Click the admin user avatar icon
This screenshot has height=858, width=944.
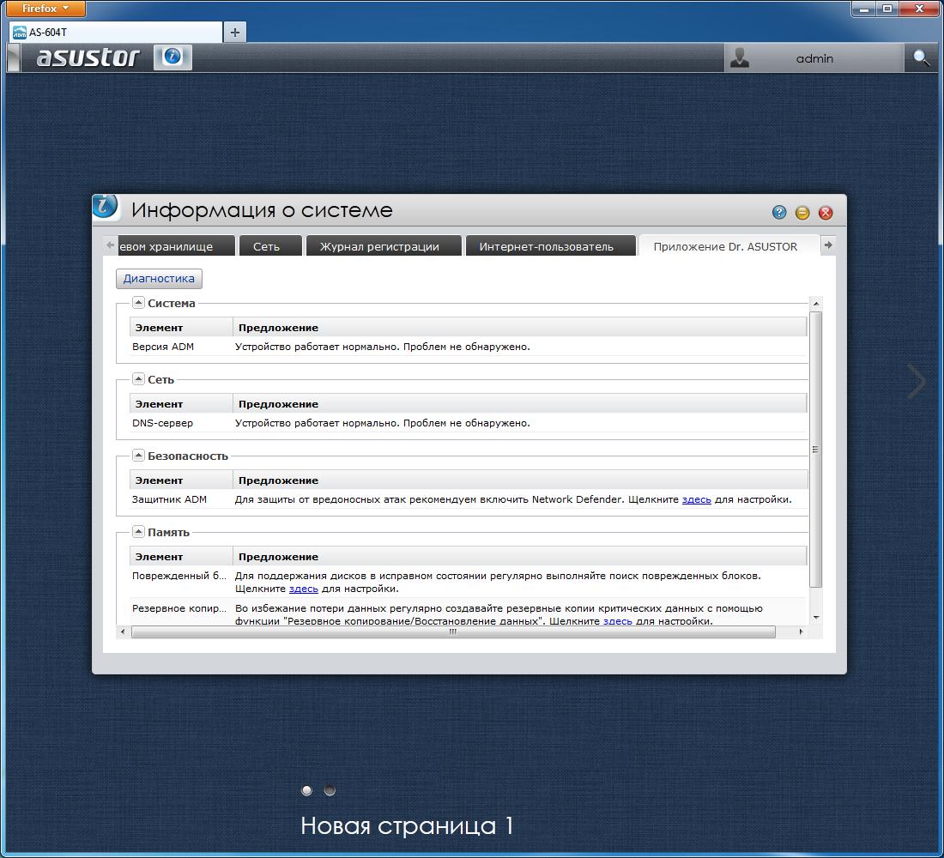[739, 57]
